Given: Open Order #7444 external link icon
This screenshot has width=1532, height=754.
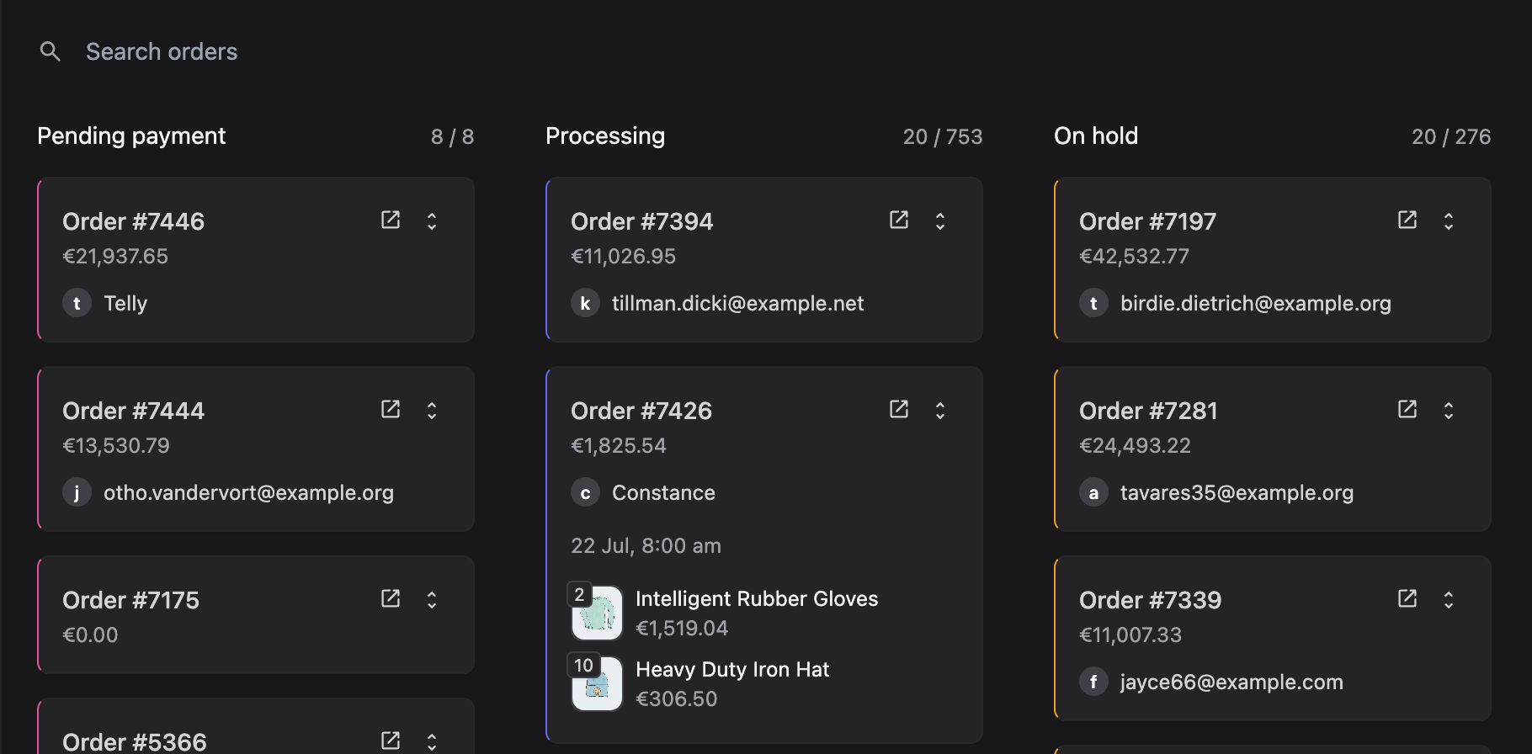Looking at the screenshot, I should pyautogui.click(x=391, y=409).
